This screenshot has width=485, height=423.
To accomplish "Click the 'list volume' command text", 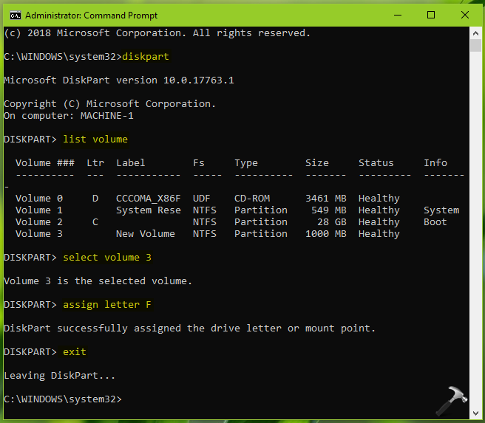I will [95, 139].
